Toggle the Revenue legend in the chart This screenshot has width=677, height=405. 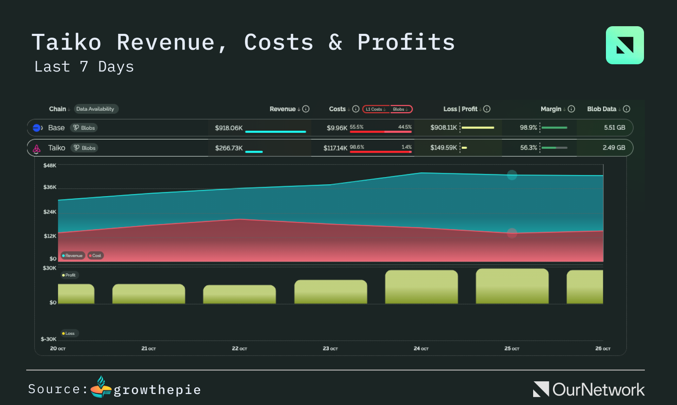[73, 255]
